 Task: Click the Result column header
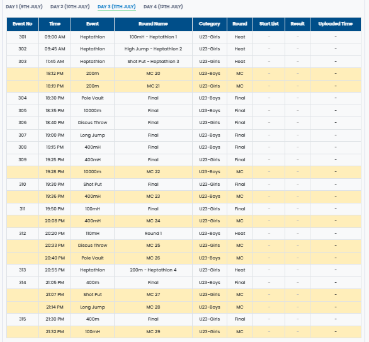[x=298, y=24]
